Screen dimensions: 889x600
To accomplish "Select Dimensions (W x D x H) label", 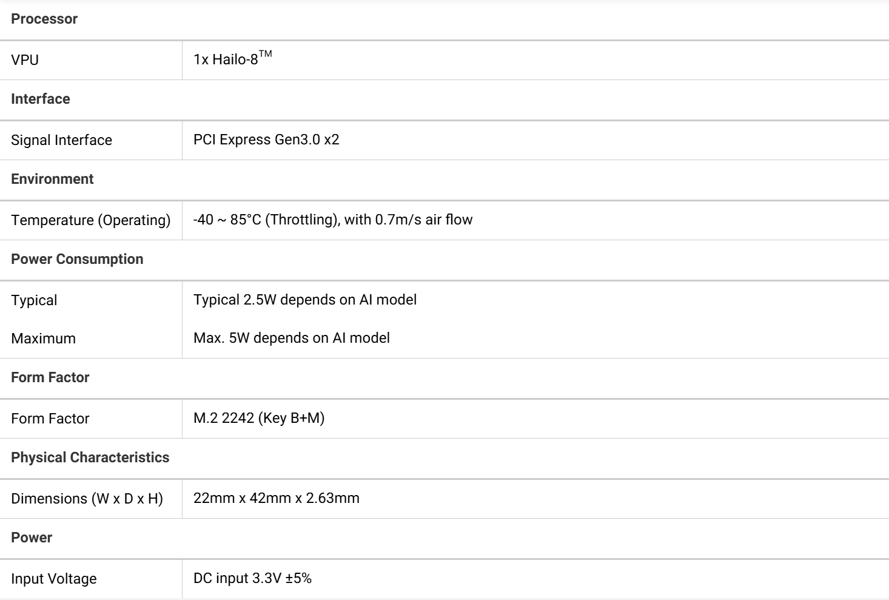I will (87, 499).
